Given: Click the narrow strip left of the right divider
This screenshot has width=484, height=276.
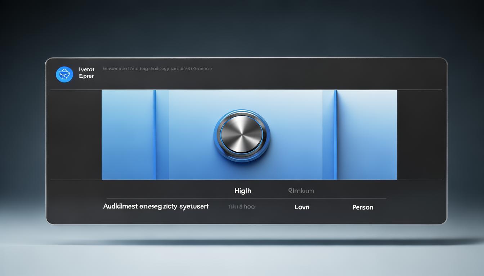Looking at the screenshot, I should tap(328, 135).
